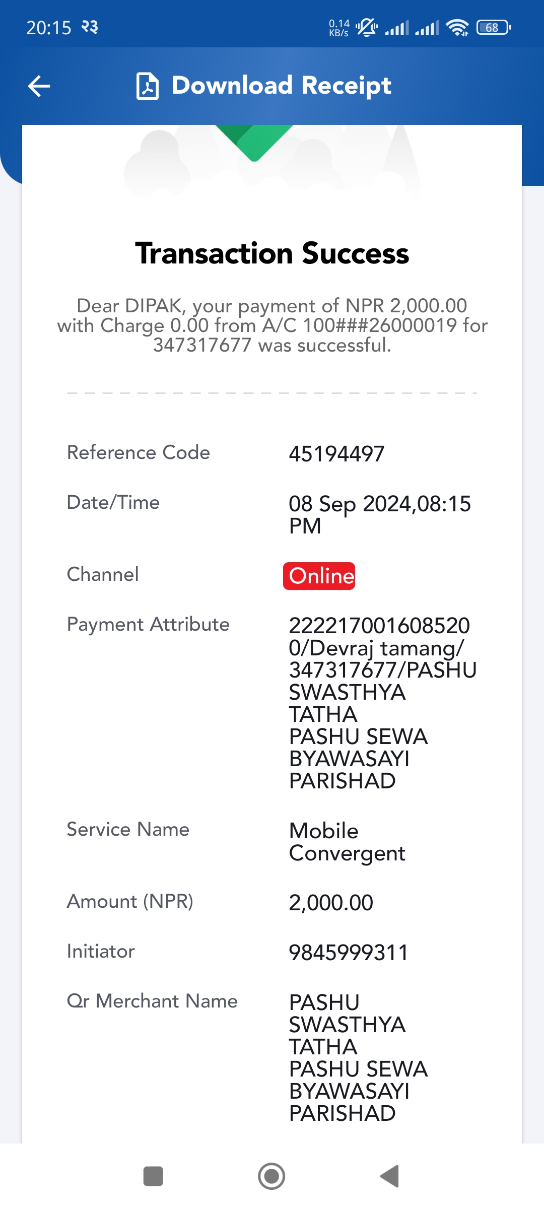544x1209 pixels.
Task: Tap the Wi-Fi status icon
Action: point(457,28)
